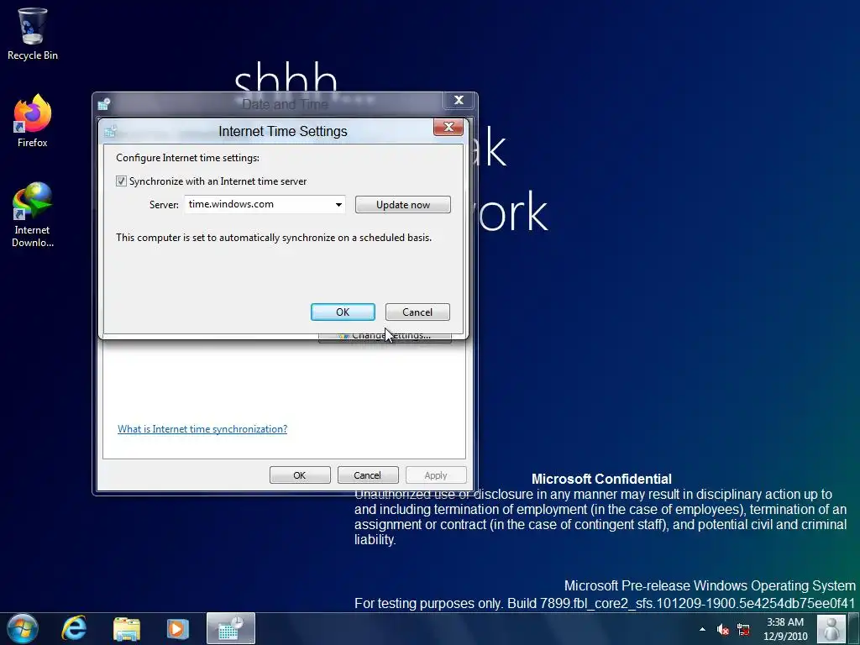
Task: Open Windows Explorer from the taskbar
Action: [x=127, y=628]
